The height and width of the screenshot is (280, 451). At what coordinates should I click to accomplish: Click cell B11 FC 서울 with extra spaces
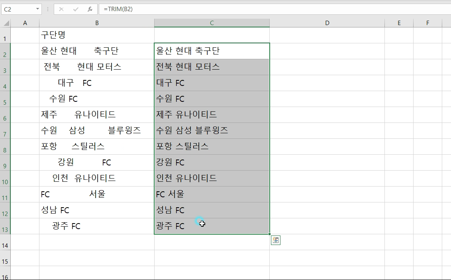[97, 194]
